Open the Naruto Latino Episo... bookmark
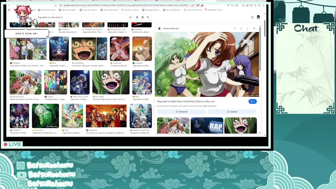 (47, 10)
